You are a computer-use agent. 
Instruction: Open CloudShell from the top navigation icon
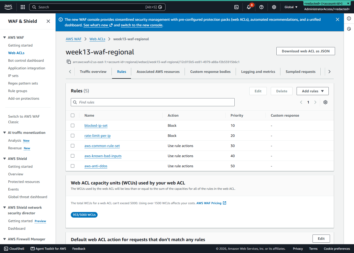pyautogui.click(x=236, y=7)
